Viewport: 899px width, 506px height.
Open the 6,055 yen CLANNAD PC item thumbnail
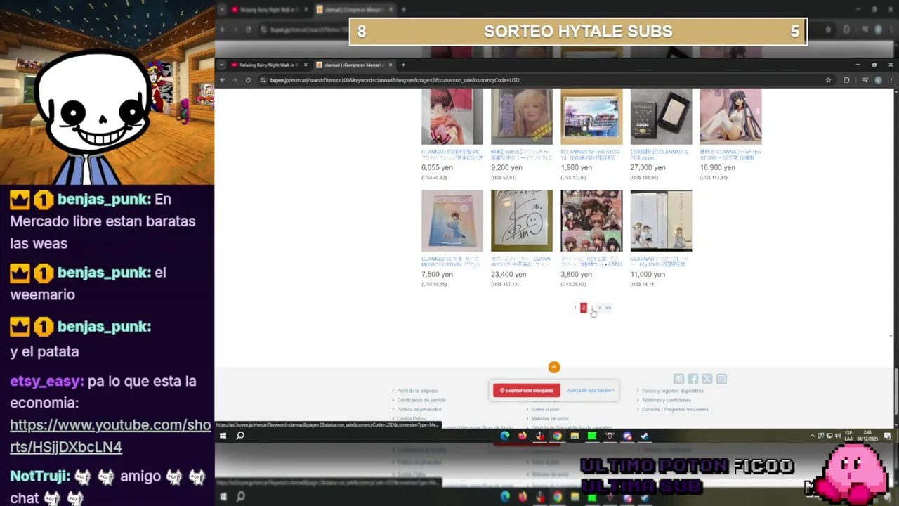click(452, 117)
